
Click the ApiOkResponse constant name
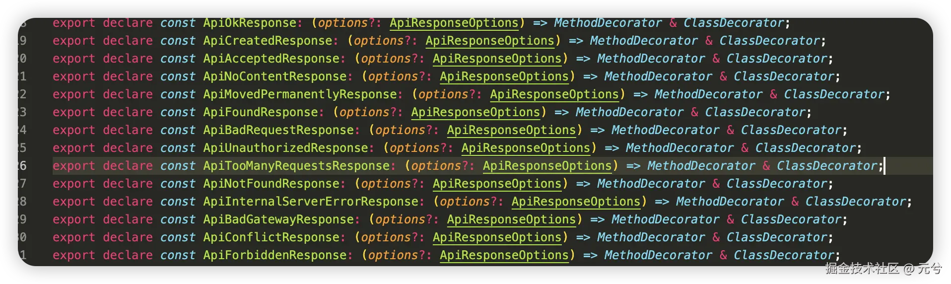[x=250, y=23]
